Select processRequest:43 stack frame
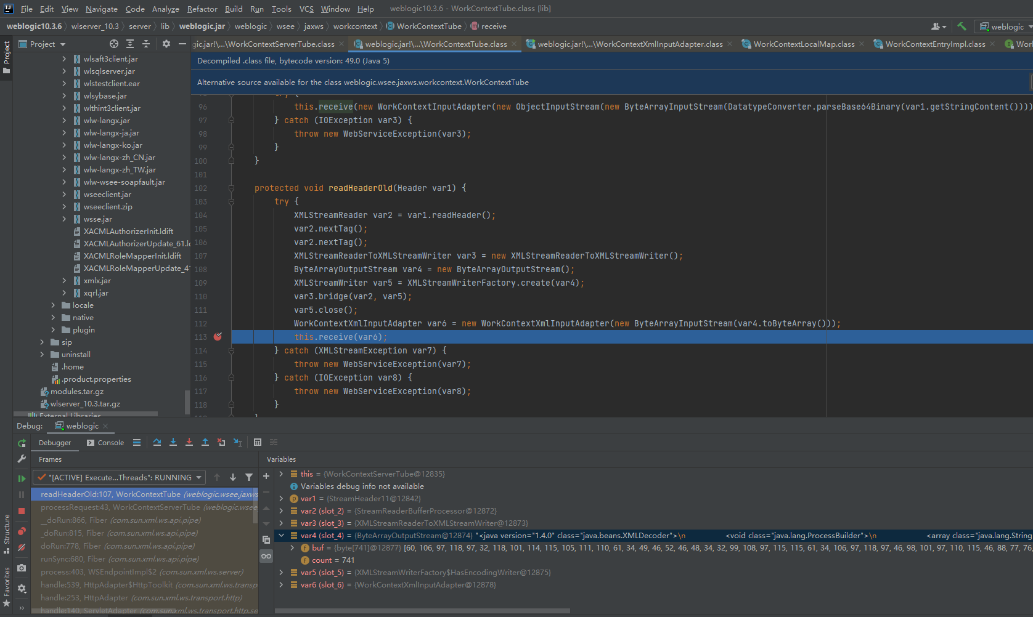 (144, 507)
